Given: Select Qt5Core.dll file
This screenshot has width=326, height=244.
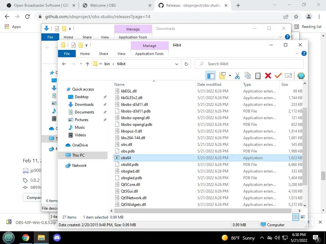Looking at the screenshot, I should [130, 185].
